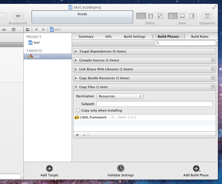Screen dimensions: 222x184
Task: Delete the Copy Bundle Resources phase
Action: coord(213,78)
